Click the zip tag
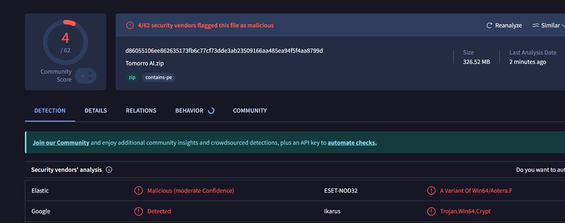 (x=132, y=78)
